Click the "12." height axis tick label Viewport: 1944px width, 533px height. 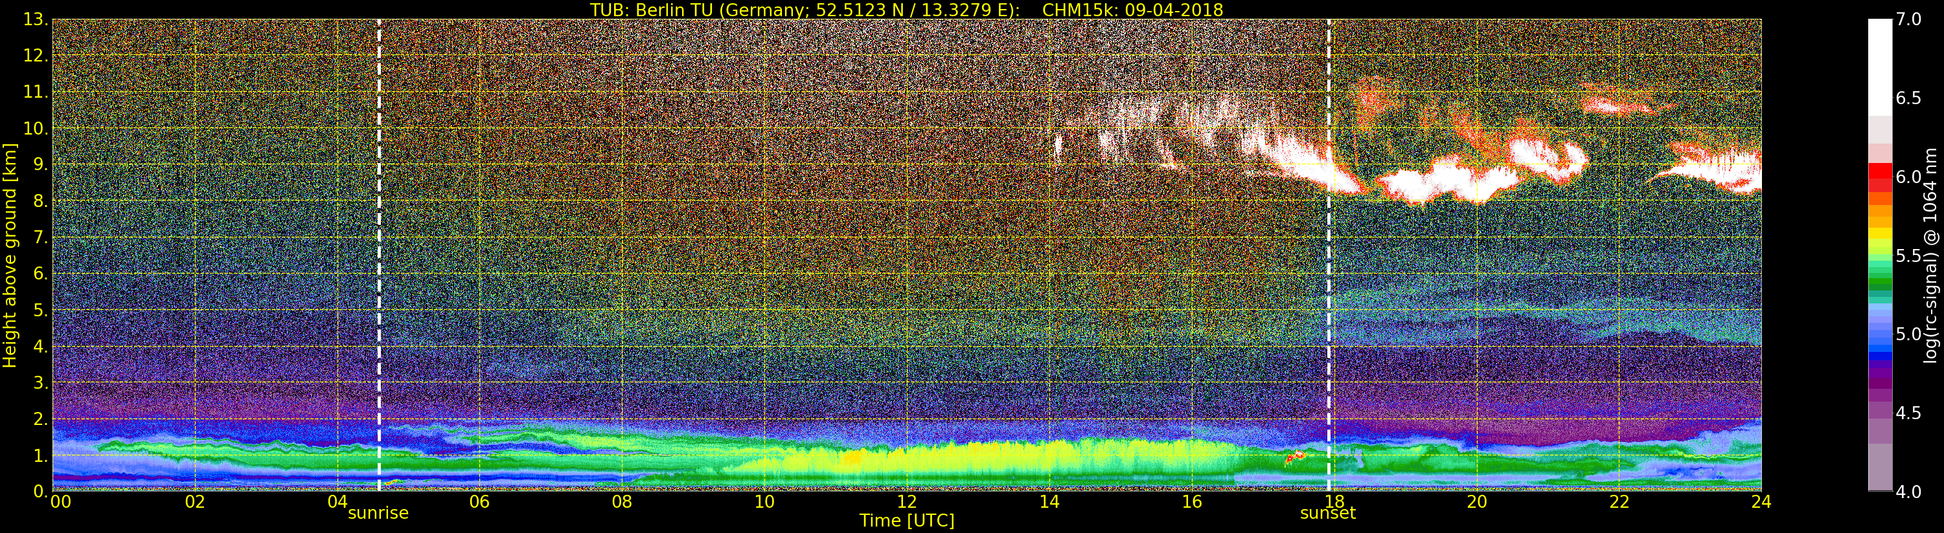(36, 56)
